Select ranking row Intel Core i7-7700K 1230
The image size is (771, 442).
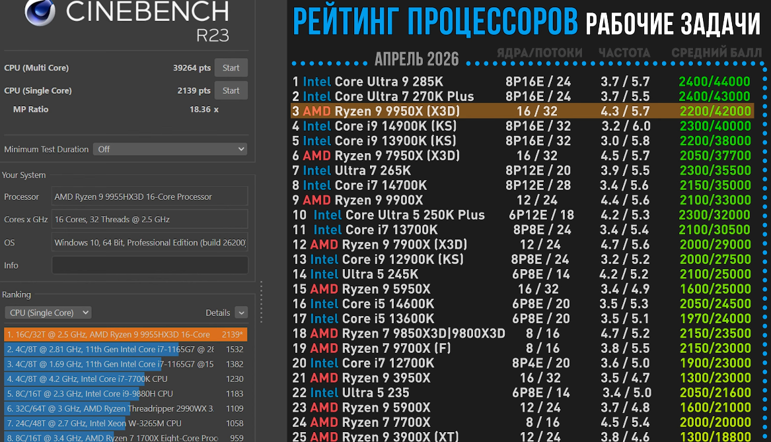[126, 379]
